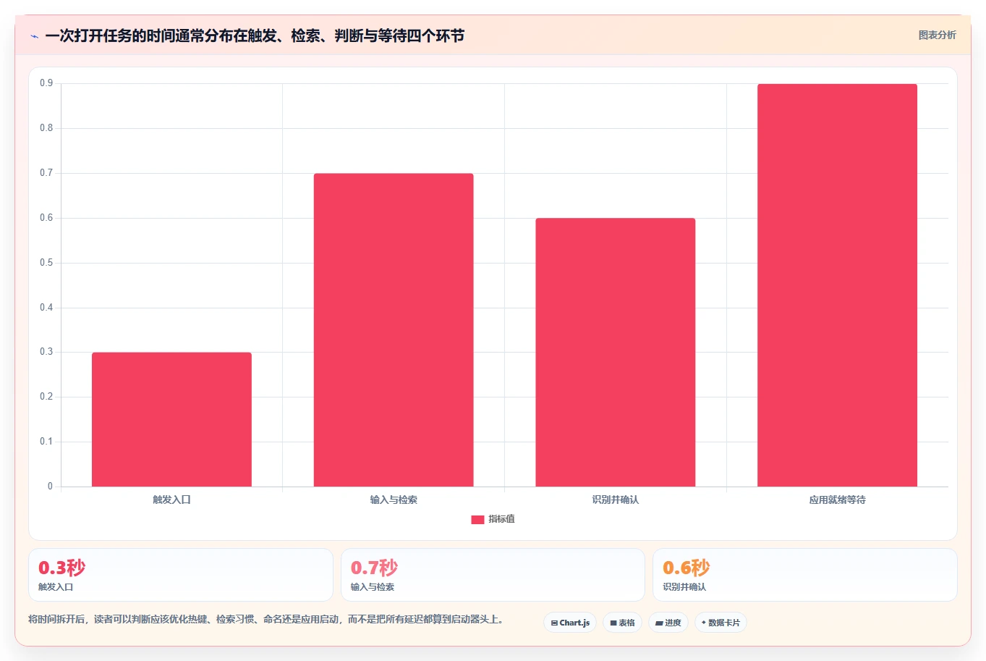Click the 表格 tag
Image resolution: width=986 pixels, height=661 pixels.
622,623
